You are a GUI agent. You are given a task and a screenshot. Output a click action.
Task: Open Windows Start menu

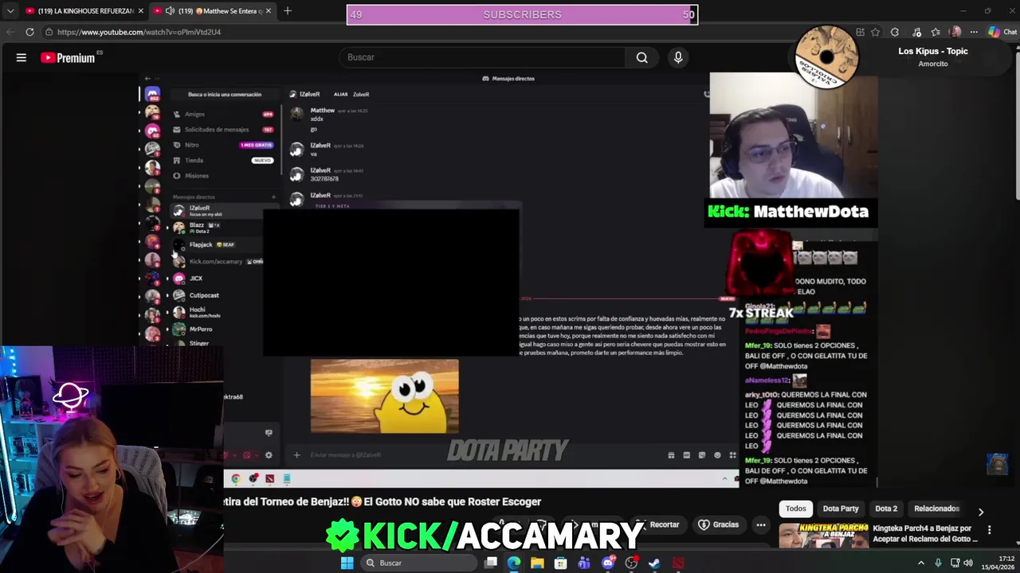[347, 563]
